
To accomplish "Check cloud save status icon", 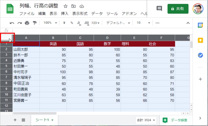I will (x=82, y=6).
